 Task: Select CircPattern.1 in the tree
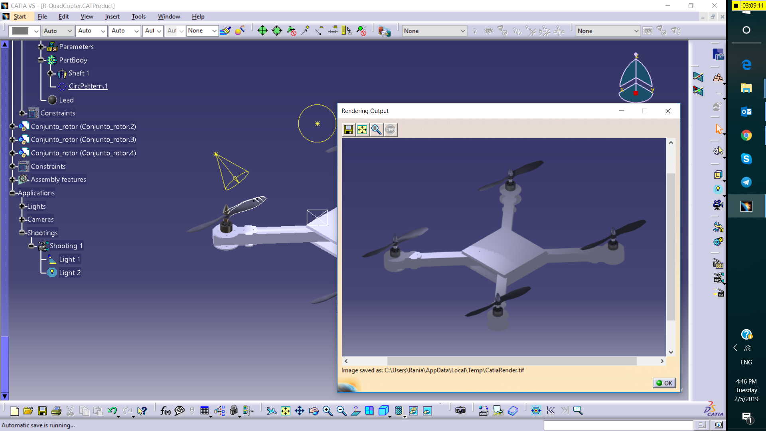pos(88,86)
